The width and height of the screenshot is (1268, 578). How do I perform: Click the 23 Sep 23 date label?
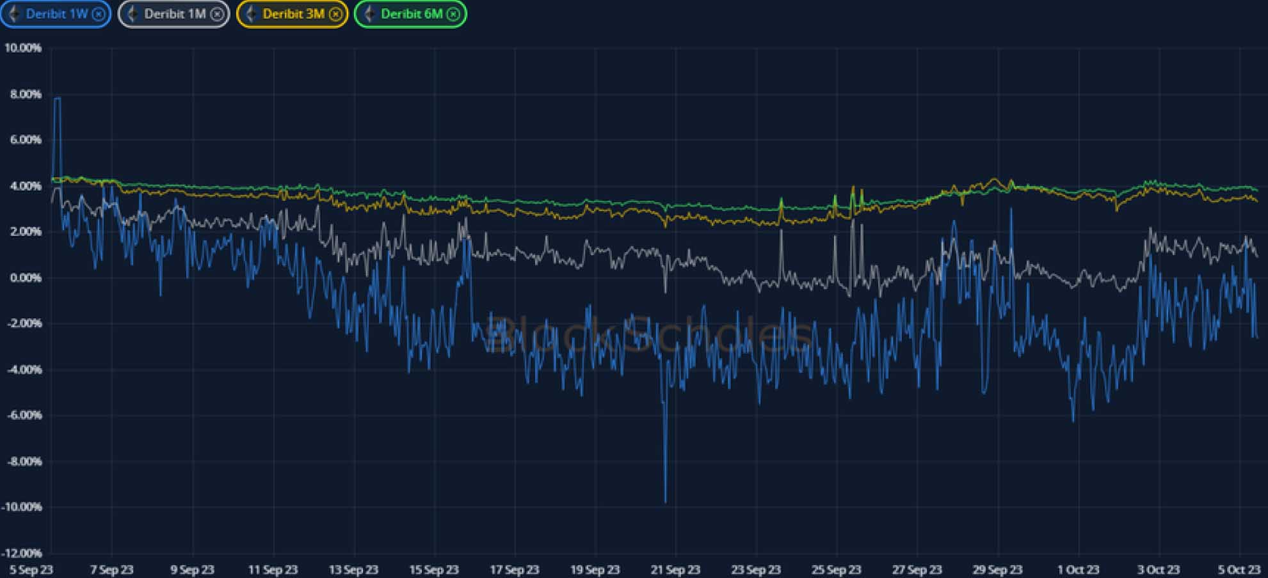[757, 570]
